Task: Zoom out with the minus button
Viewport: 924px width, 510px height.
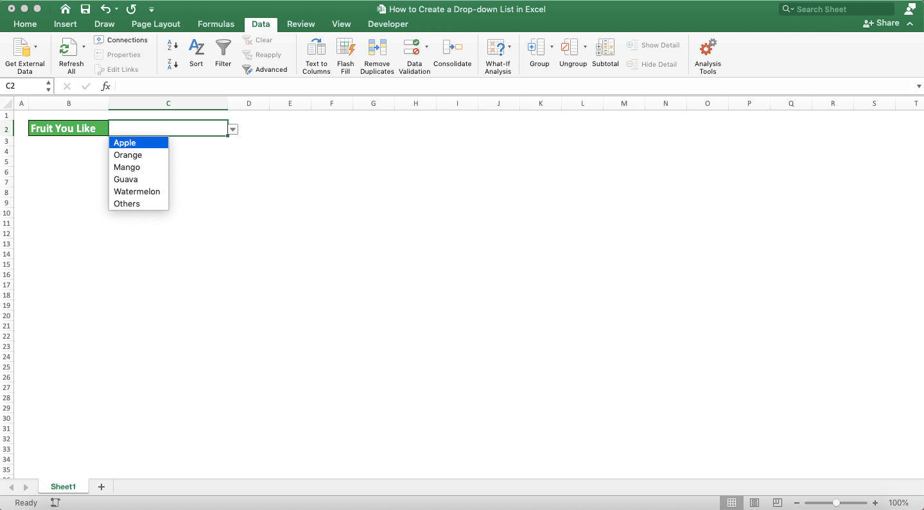Action: (797, 503)
